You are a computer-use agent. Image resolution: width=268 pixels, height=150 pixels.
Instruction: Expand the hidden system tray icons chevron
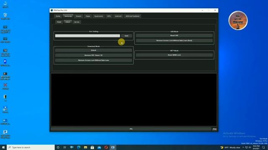coord(243,147)
